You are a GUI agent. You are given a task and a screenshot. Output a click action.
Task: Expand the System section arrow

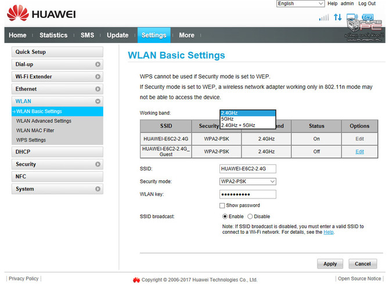click(x=98, y=189)
